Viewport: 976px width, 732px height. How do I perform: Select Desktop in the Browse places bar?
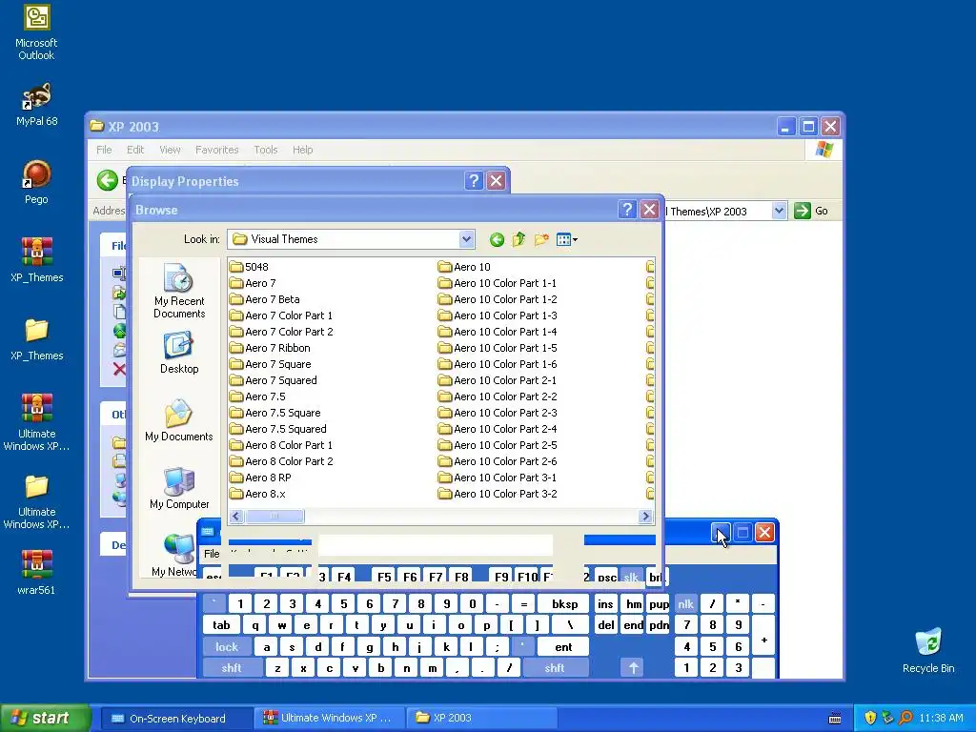coord(179,353)
